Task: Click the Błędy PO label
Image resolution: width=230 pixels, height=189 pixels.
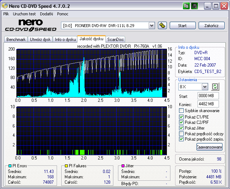Action: tap(130, 184)
